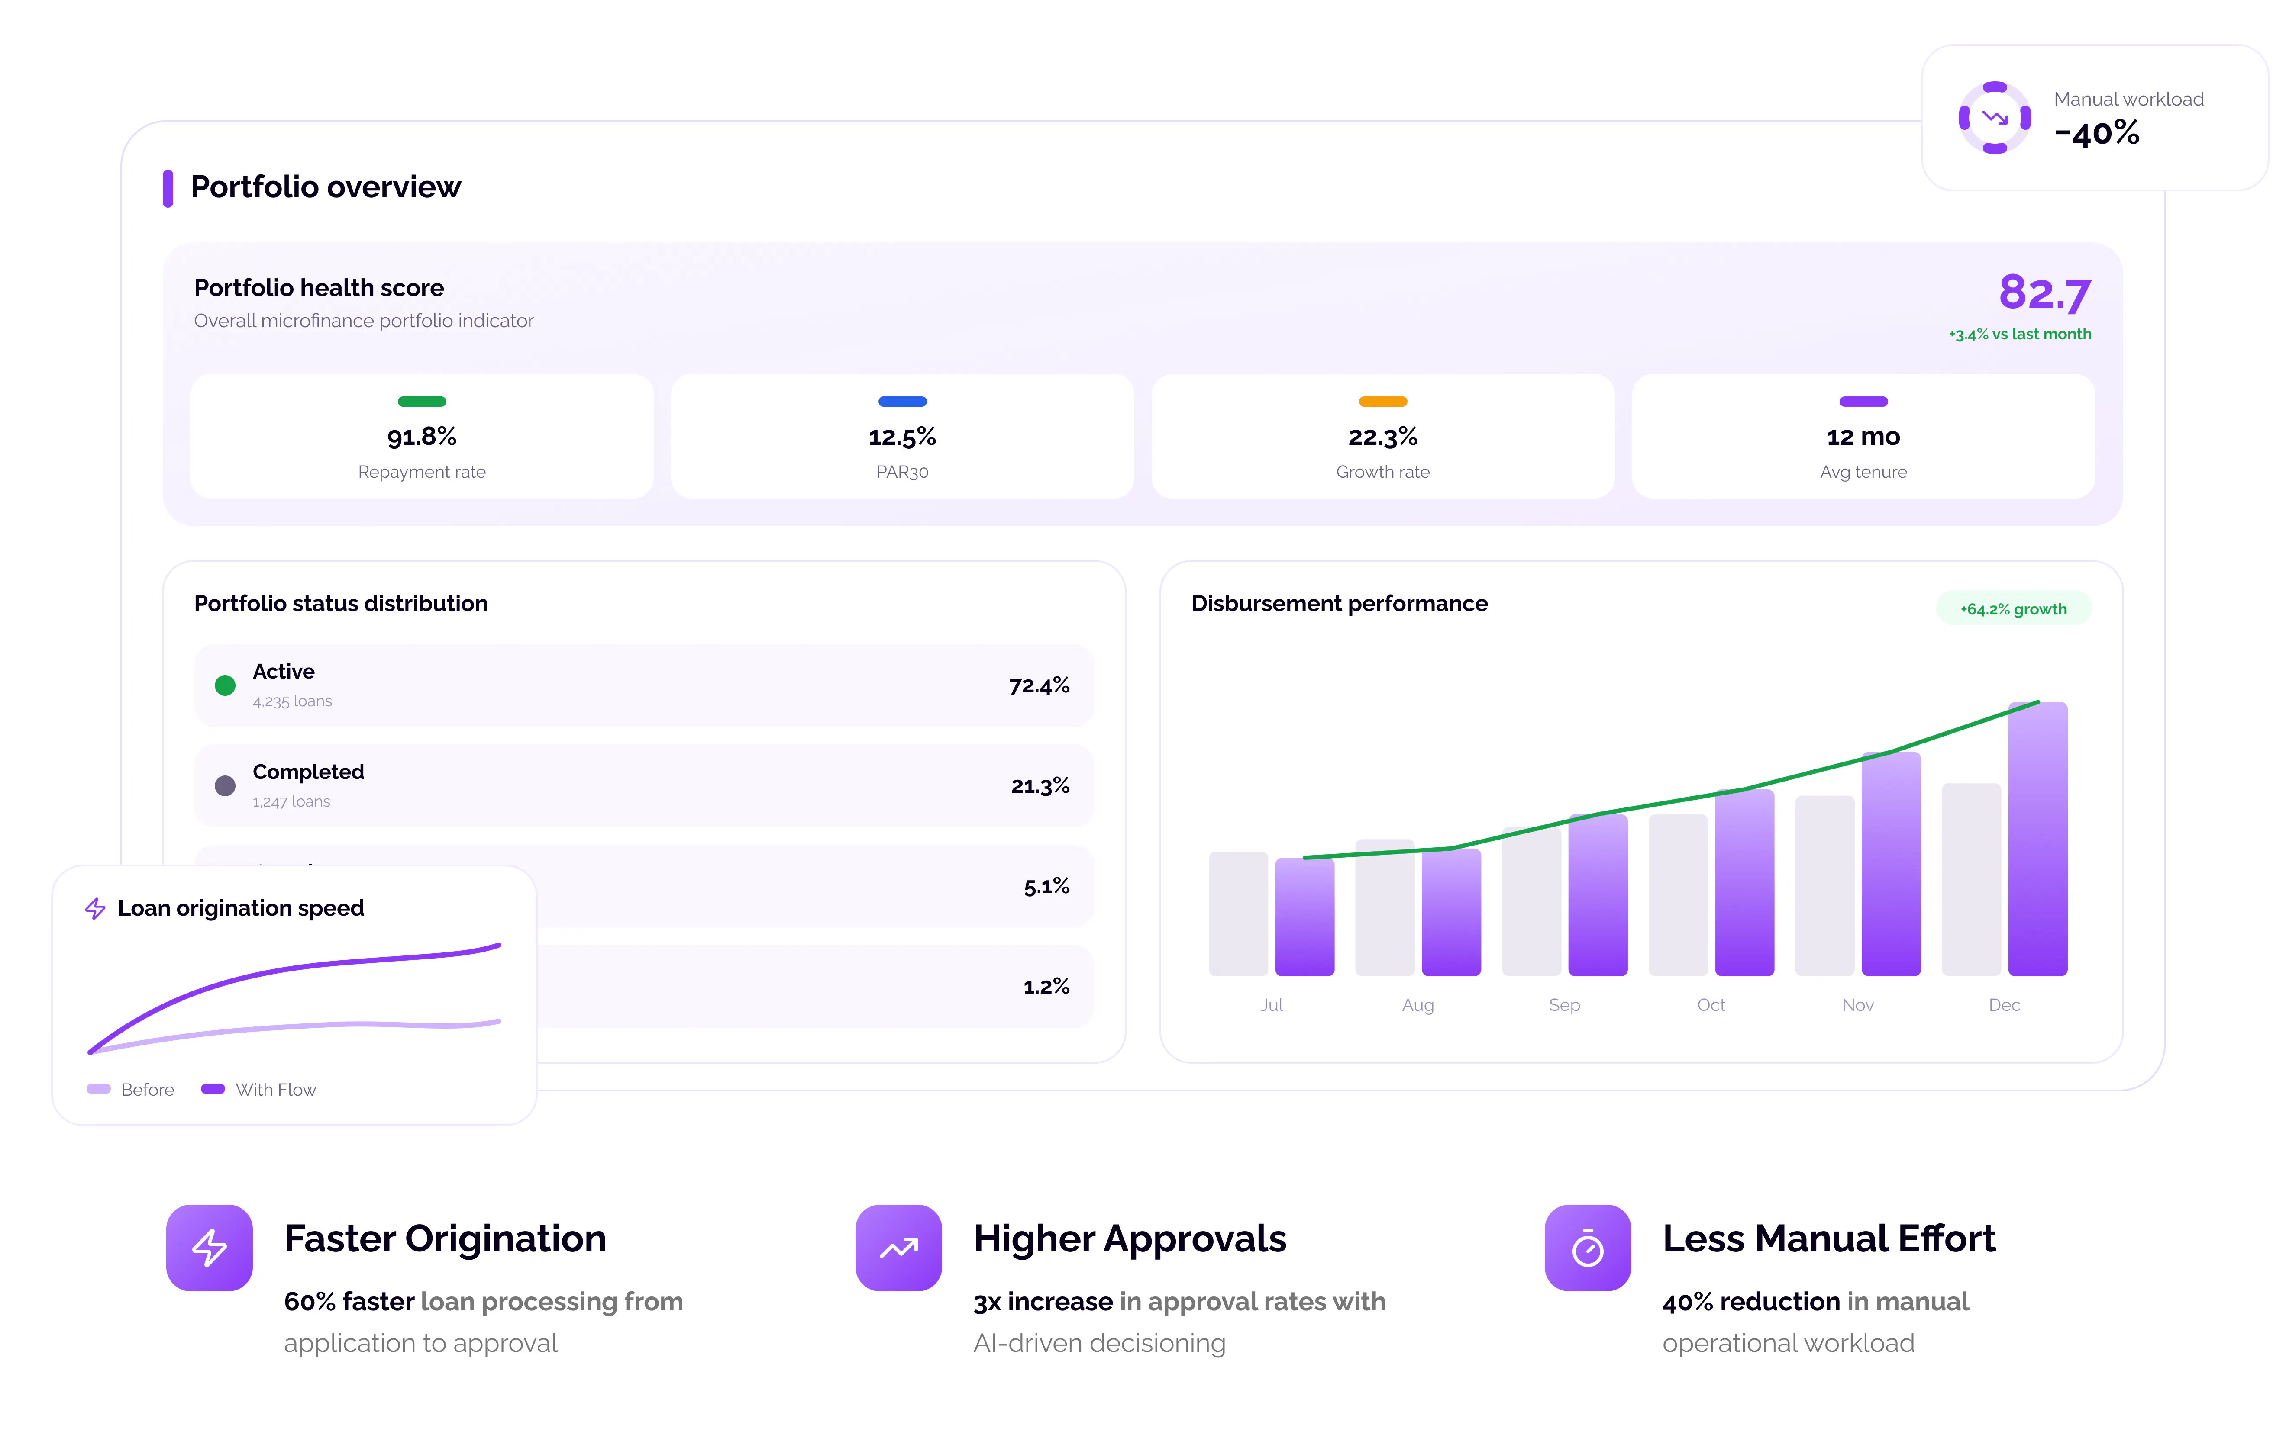Click the blue bar above PAR30
This screenshot has width=2286, height=1454.
click(x=902, y=402)
